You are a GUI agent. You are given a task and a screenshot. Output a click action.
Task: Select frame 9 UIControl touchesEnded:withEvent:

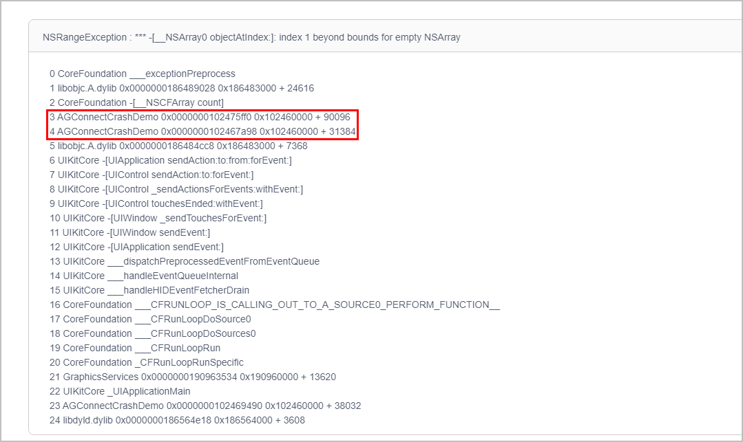click(x=156, y=204)
